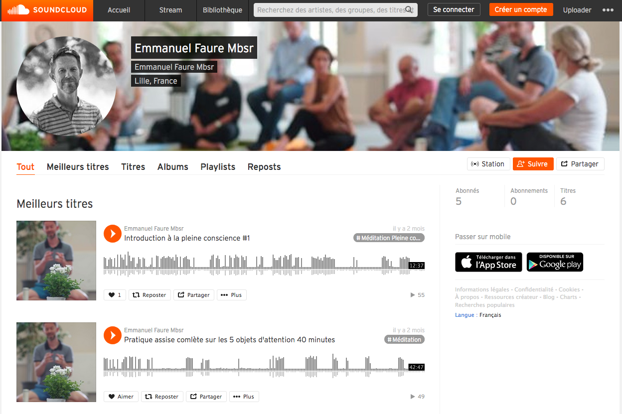The image size is (622, 414).
Task: Switch to the Playlists tab
Action: (x=218, y=167)
